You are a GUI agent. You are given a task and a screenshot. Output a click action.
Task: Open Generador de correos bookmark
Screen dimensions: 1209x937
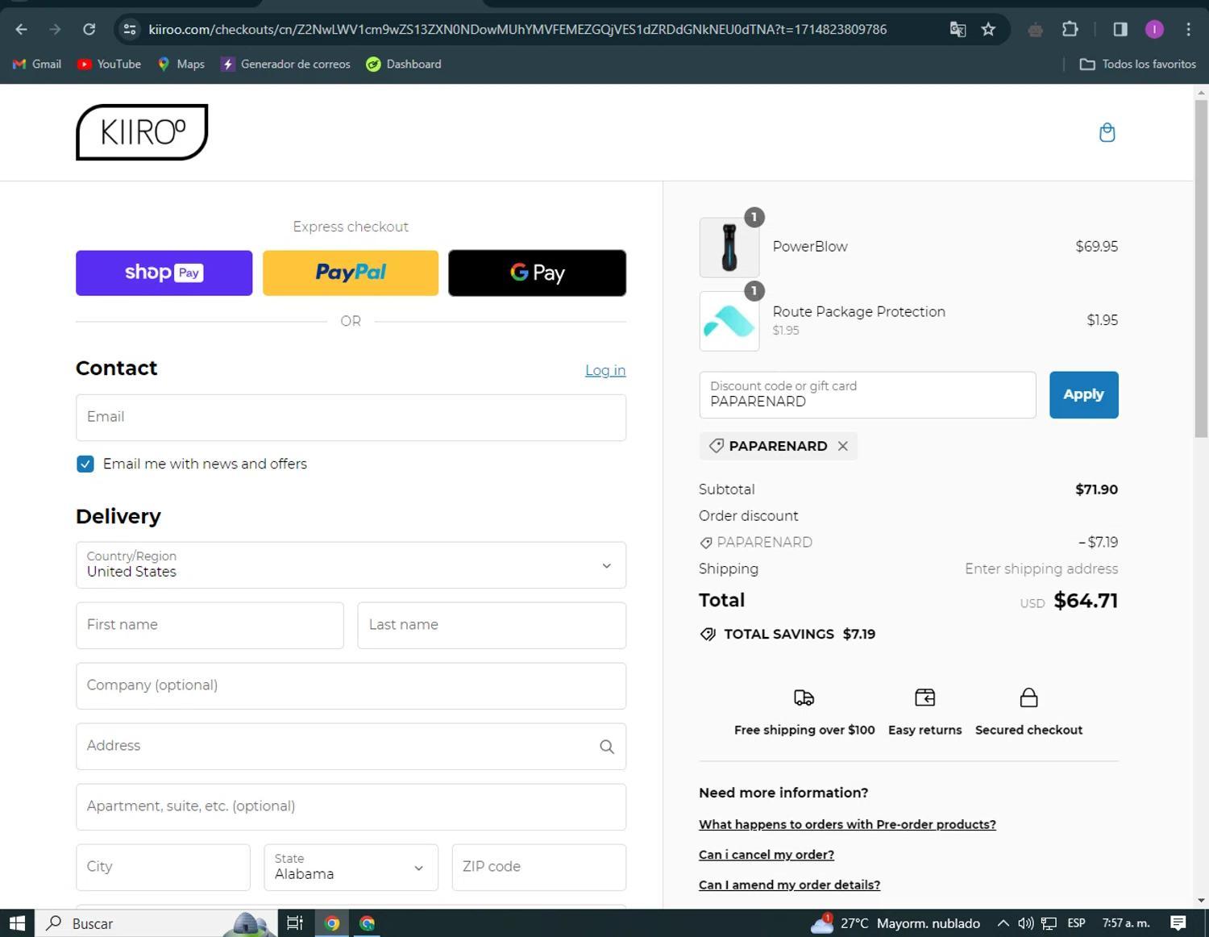point(286,65)
